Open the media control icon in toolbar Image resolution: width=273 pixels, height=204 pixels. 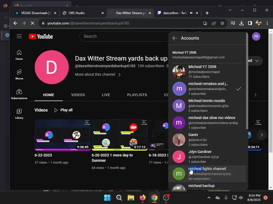(x=233, y=23)
